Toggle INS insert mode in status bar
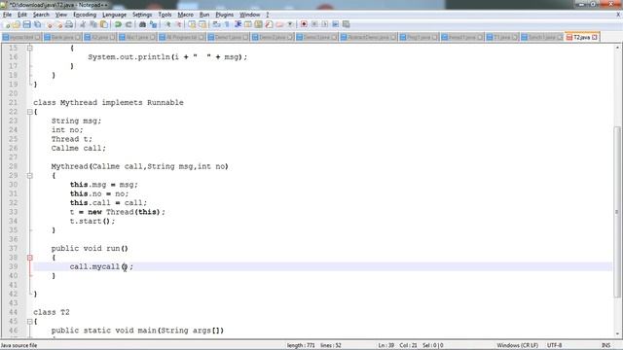 point(606,345)
